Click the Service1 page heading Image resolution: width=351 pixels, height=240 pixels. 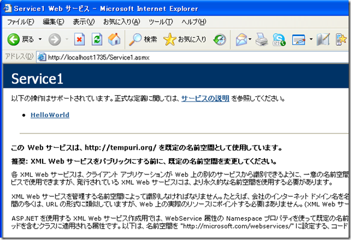37,79
